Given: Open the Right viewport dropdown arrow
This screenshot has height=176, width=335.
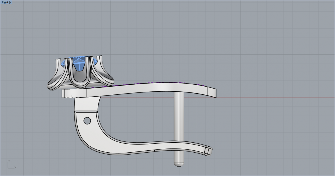Looking at the screenshot, I should click(x=11, y=2).
